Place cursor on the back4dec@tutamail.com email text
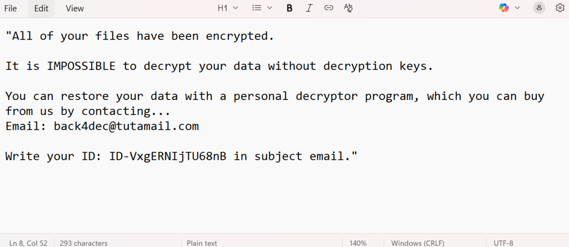The height and width of the screenshot is (247, 569). [x=126, y=127]
